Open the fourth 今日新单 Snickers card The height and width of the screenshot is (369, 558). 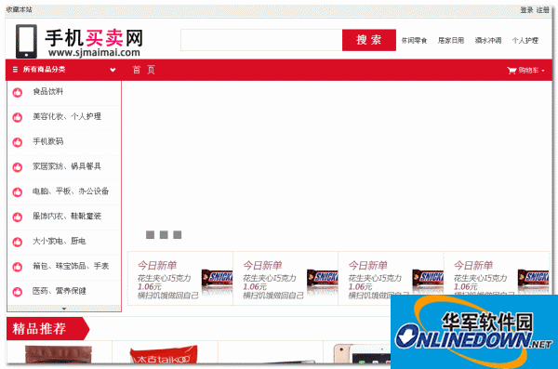[x=497, y=278]
